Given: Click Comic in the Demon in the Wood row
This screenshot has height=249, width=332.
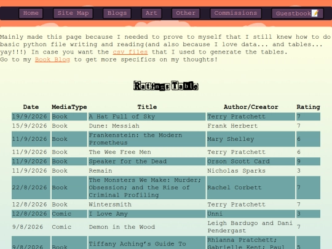Looking at the screenshot, I should tap(69, 227).
